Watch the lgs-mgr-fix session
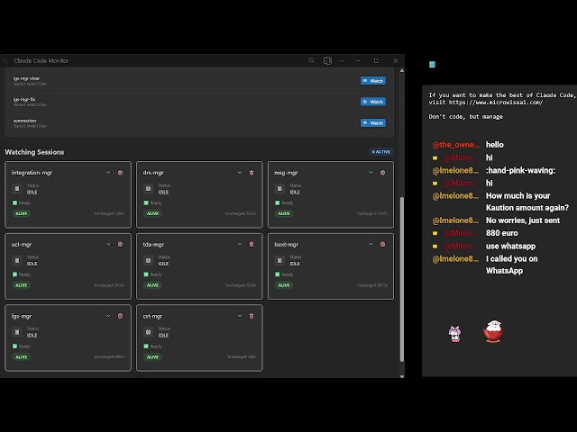 point(373,102)
